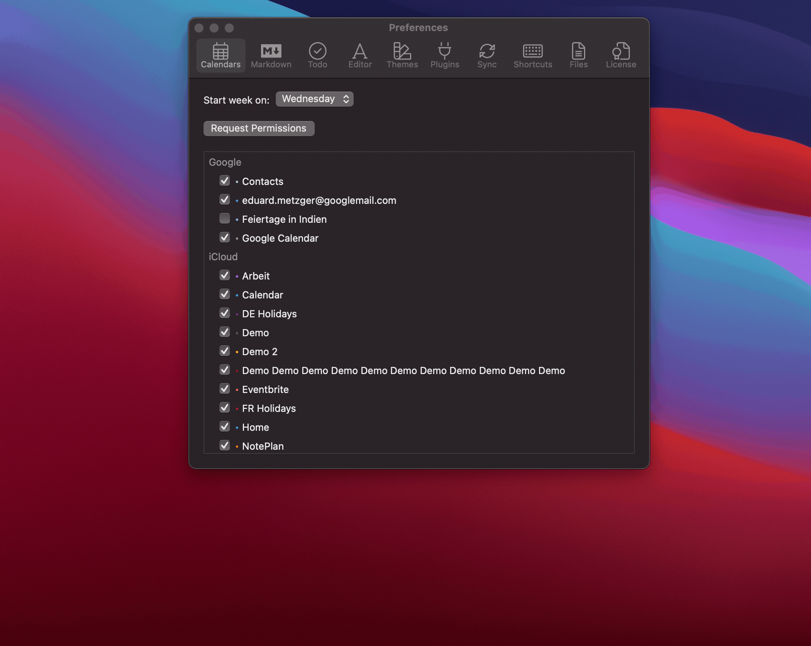The height and width of the screenshot is (646, 811).
Task: Toggle the NotePlan calendar checkbox
Action: click(x=225, y=446)
